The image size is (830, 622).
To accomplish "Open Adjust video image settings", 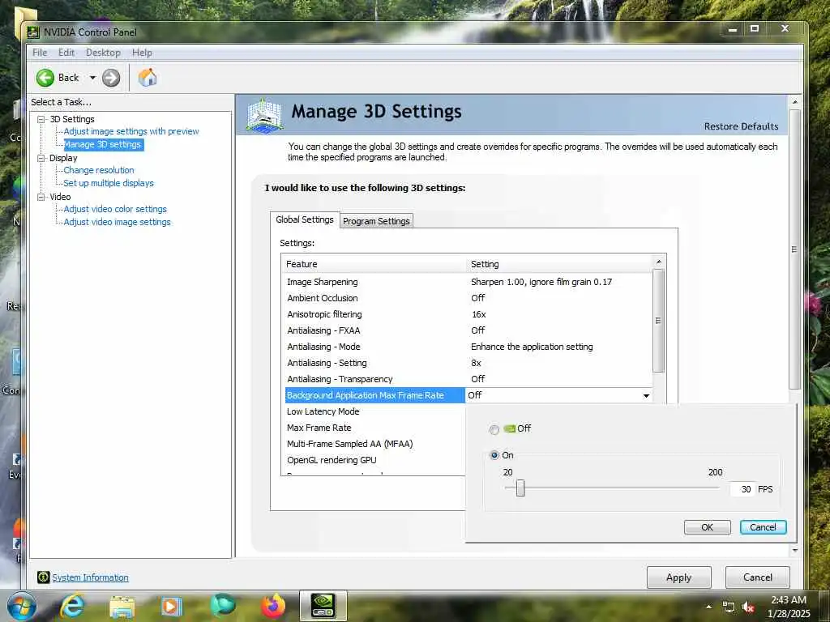I will 117,222.
